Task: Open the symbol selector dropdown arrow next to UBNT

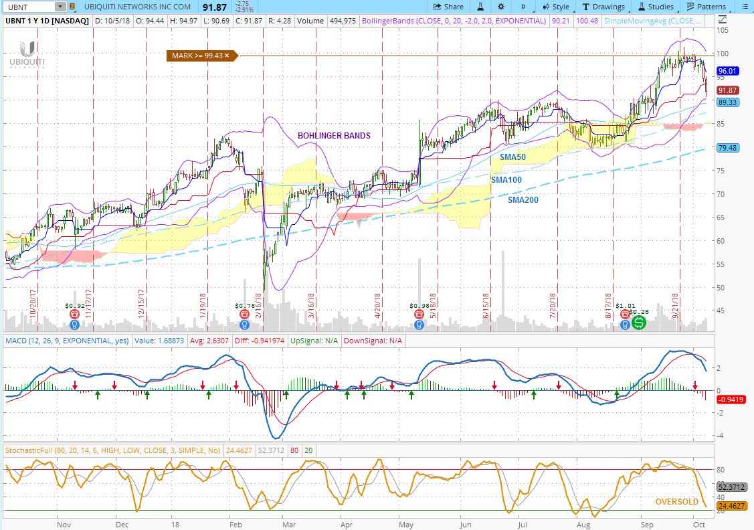Action: coord(60,7)
